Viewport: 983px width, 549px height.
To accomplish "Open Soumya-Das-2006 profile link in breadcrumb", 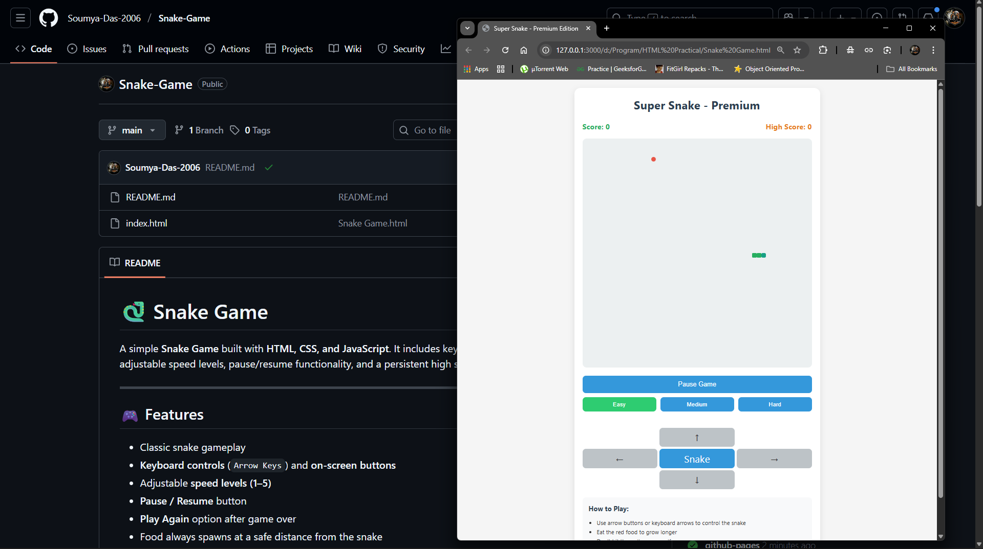I will click(104, 18).
